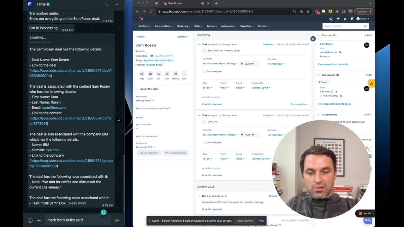The width and height of the screenshot is (404, 227).
Task: Click the search icon in Hints header
Action: 106,4
